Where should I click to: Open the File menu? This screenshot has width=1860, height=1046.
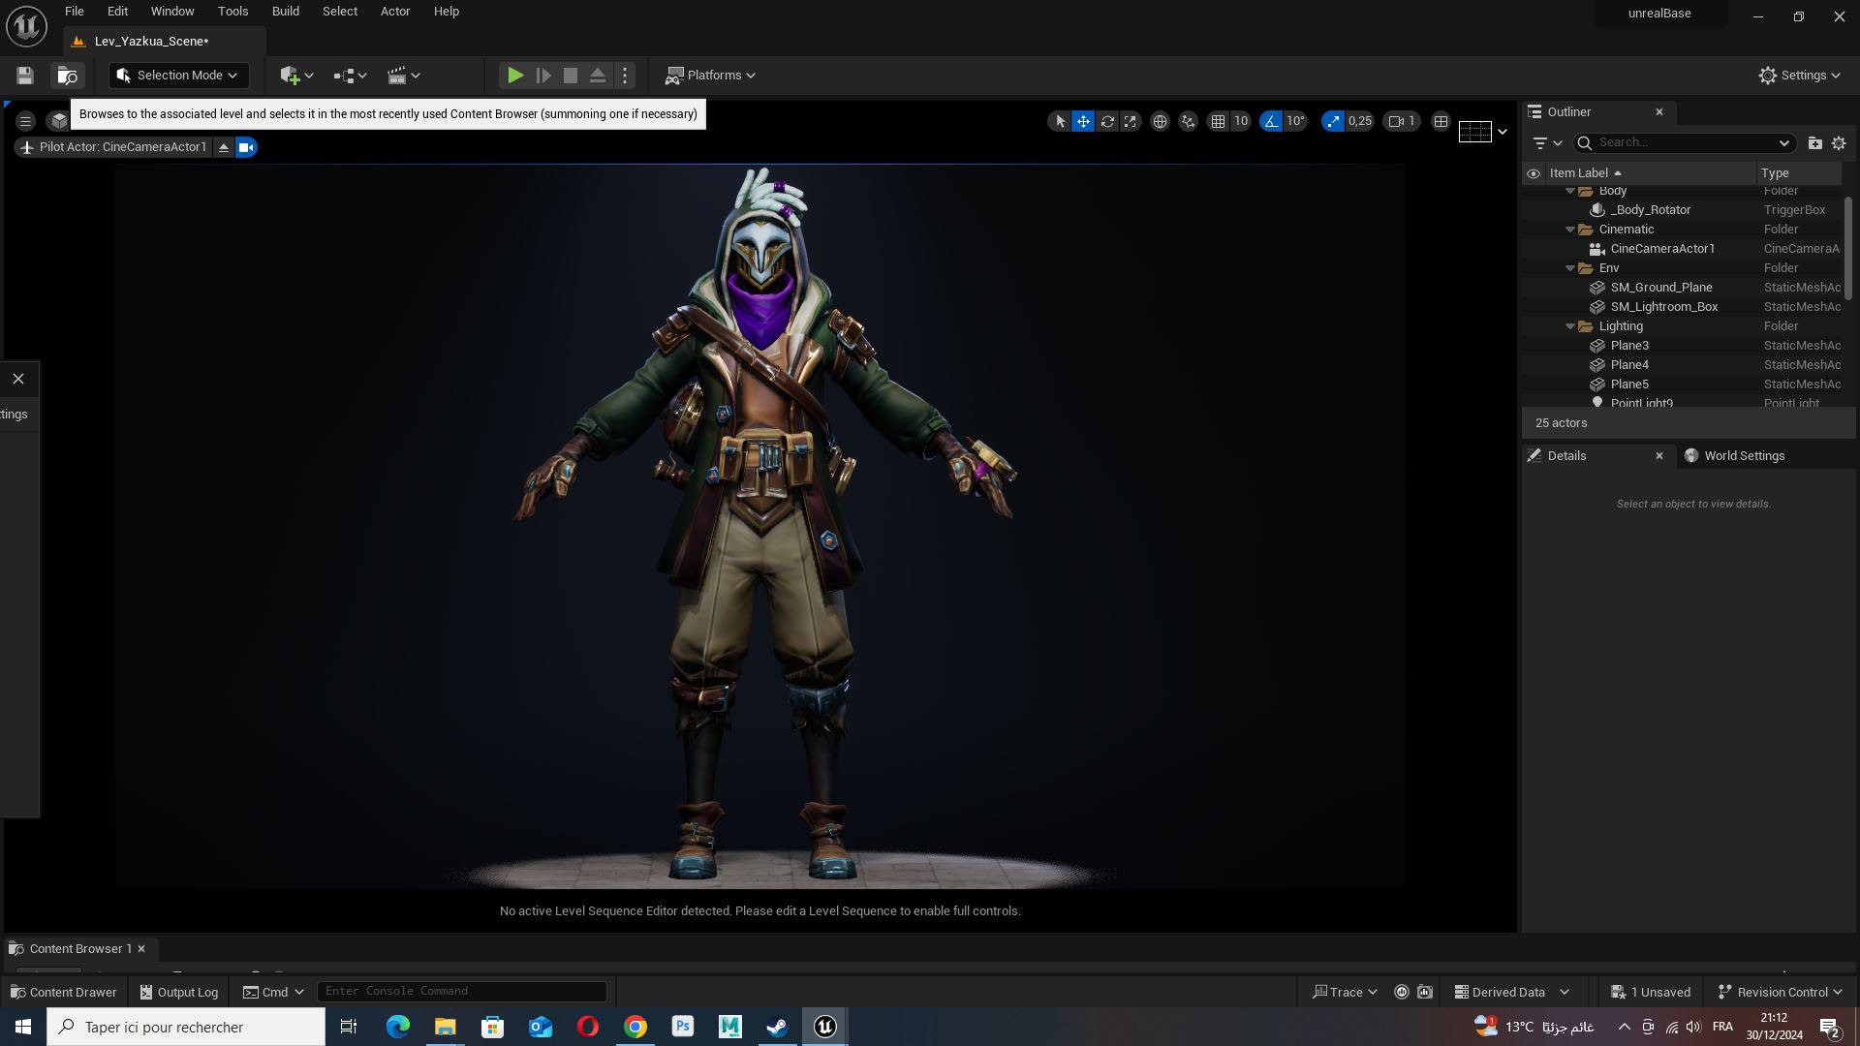tap(74, 12)
